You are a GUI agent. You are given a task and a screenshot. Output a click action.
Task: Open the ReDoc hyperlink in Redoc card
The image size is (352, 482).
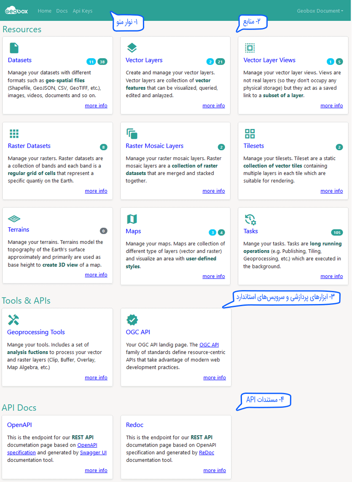pyautogui.click(x=207, y=452)
